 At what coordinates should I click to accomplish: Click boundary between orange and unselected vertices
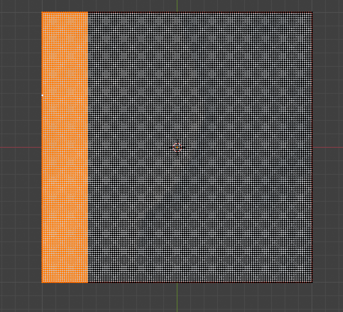tap(88, 166)
